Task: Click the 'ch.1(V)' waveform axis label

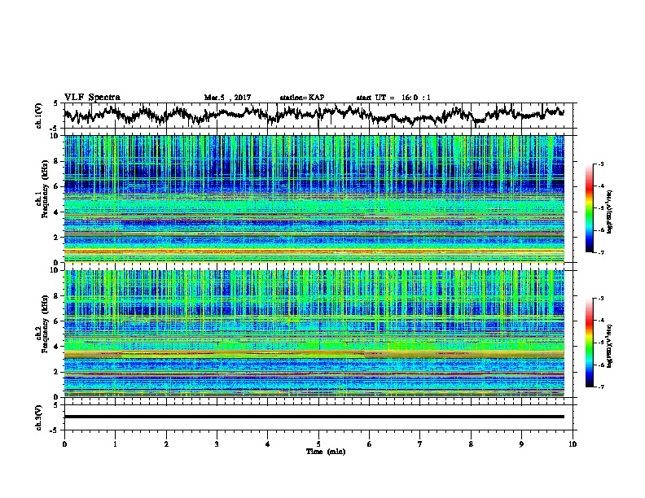Action: point(38,116)
